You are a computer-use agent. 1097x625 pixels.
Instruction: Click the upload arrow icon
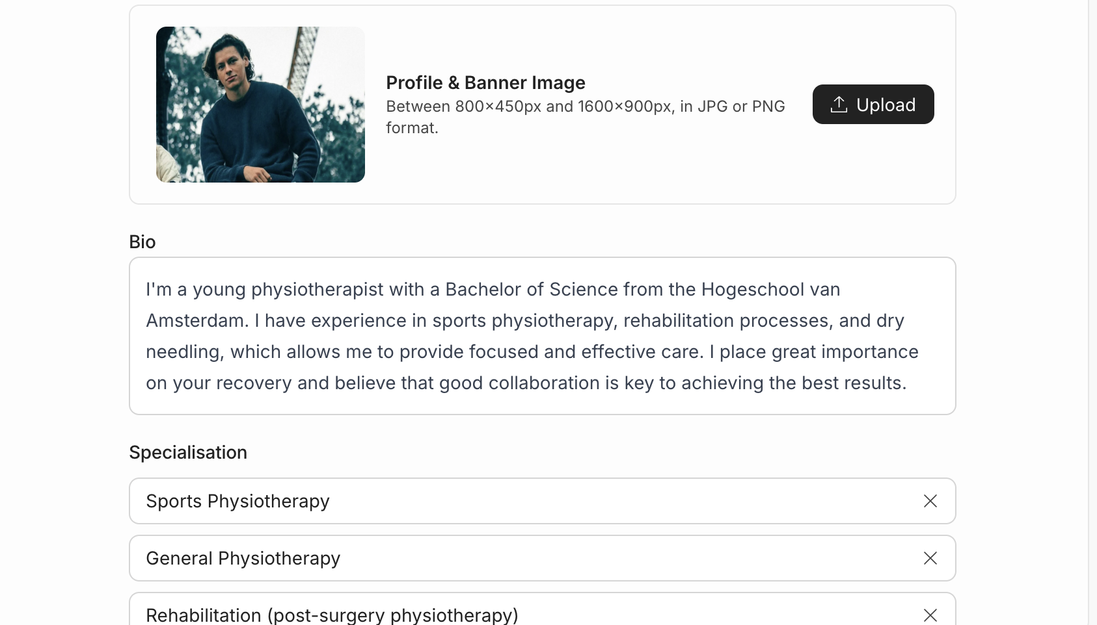click(x=839, y=105)
